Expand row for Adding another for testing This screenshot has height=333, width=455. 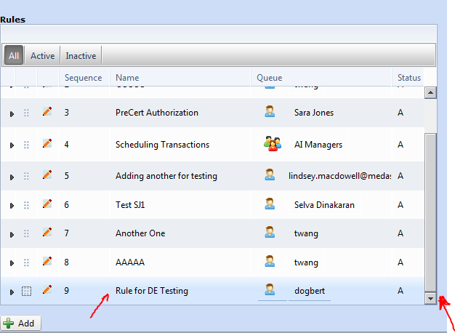pos(12,177)
